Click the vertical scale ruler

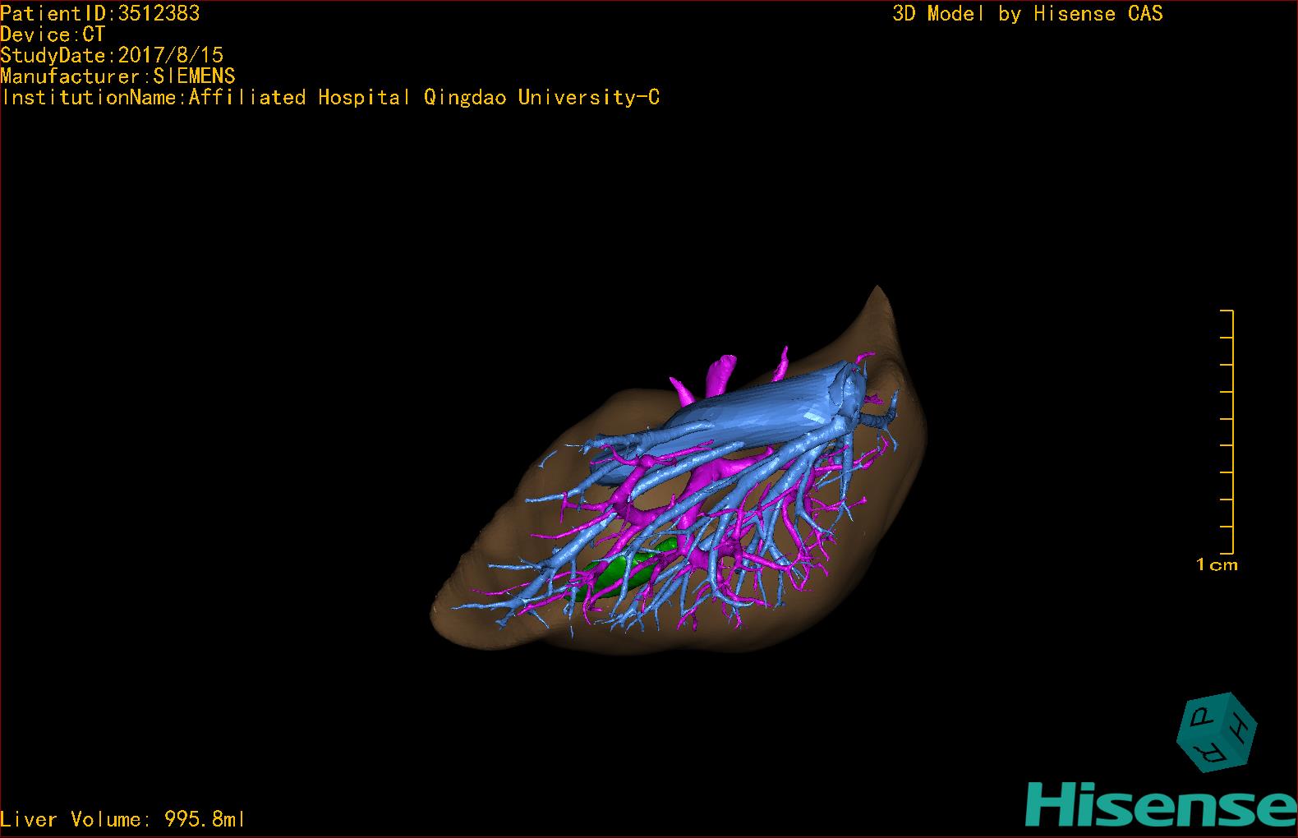pyautogui.click(x=1227, y=432)
